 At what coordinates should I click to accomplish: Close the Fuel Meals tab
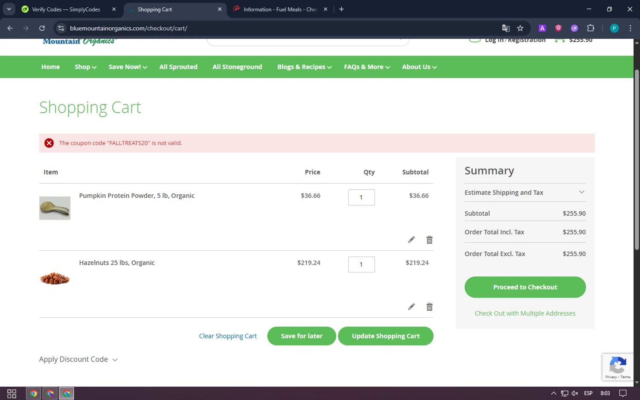(x=326, y=9)
